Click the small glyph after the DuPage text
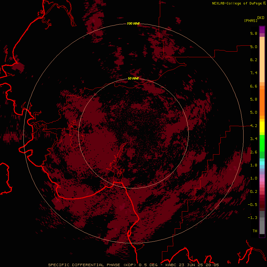The width and height of the screenshot is (267, 267). coord(264,3)
